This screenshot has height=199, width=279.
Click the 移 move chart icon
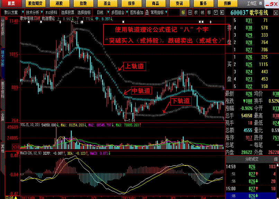point(209,12)
